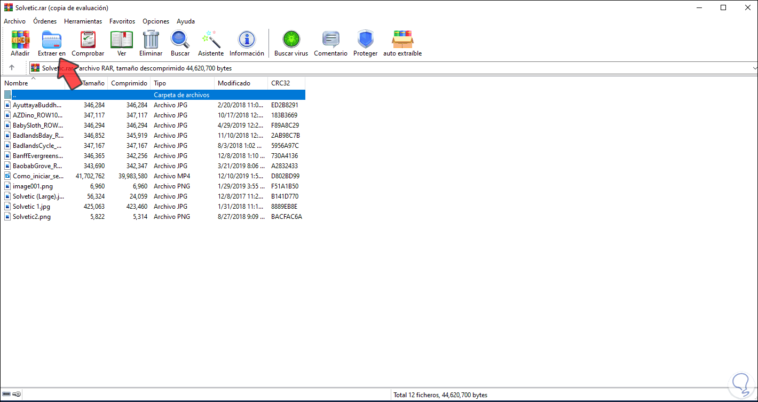Launch the Asistente (Wizard) icon
758x402 pixels.
tap(210, 43)
